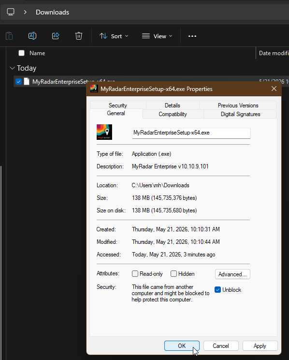Click the 'MyRadar Enterprise v10.10.9.101' description text
Screen dimensions: 289x360
click(x=170, y=166)
